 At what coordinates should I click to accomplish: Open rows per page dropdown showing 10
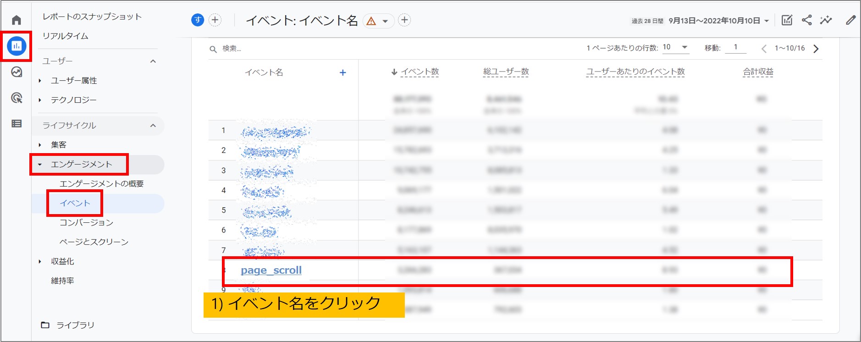[x=676, y=48]
